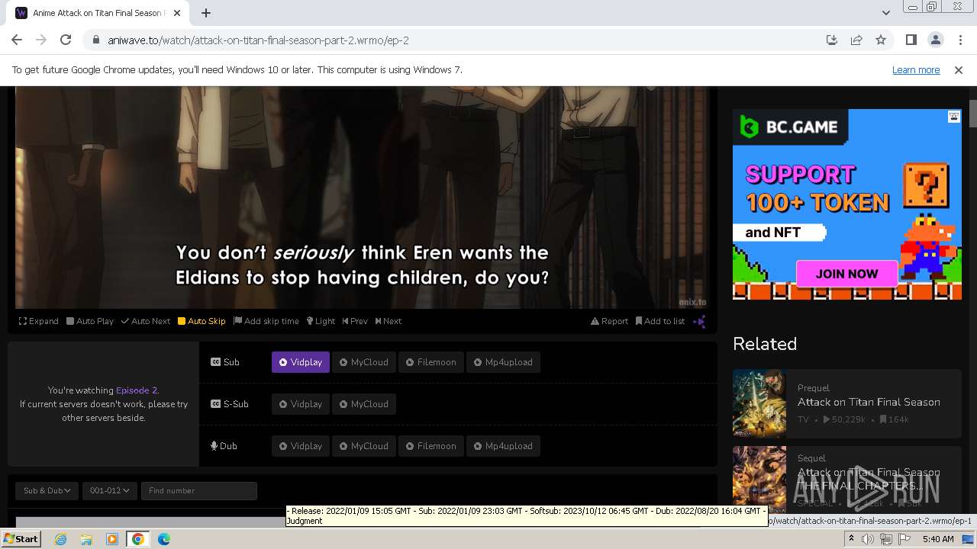Show hidden tray icons arrow
The height and width of the screenshot is (549, 977).
pyautogui.click(x=851, y=539)
